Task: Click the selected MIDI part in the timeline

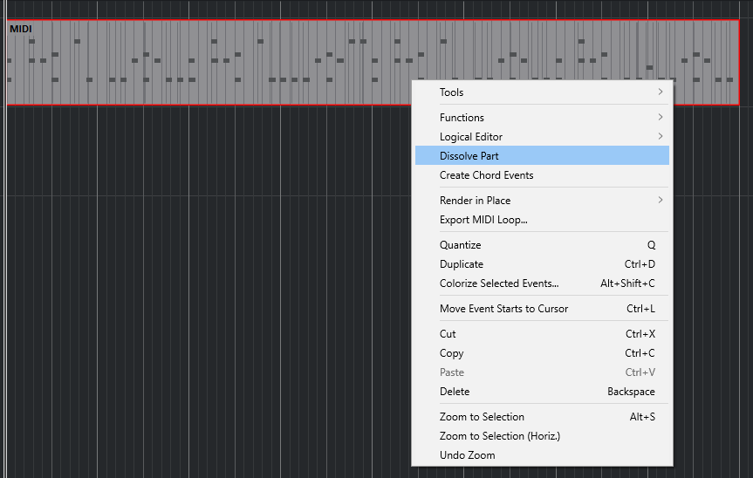Action: 209,63
